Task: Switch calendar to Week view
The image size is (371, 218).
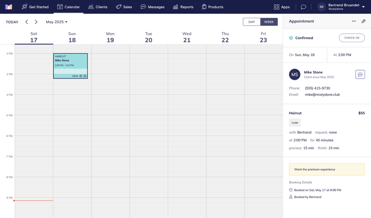Action: (269, 22)
